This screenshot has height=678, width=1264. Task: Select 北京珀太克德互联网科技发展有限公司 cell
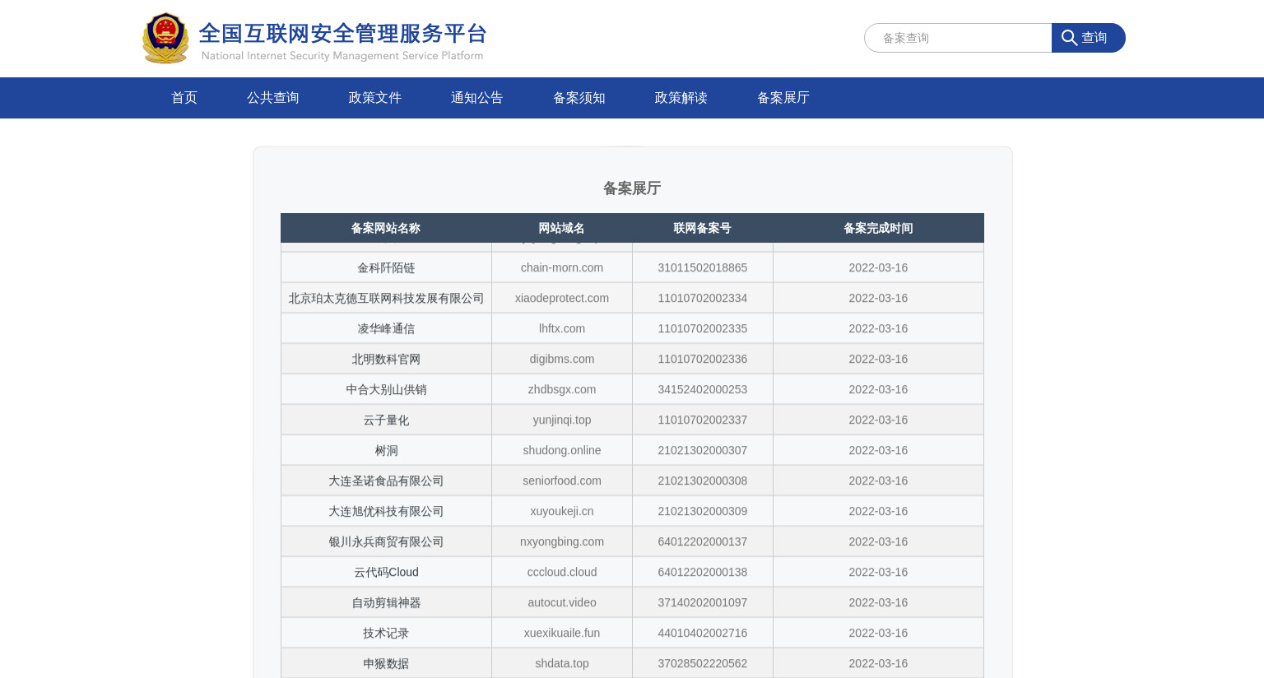point(386,298)
